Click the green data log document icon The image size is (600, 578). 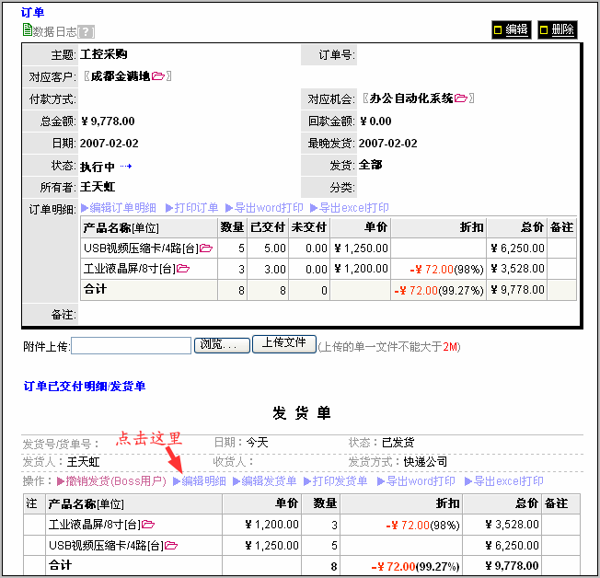[x=27, y=30]
